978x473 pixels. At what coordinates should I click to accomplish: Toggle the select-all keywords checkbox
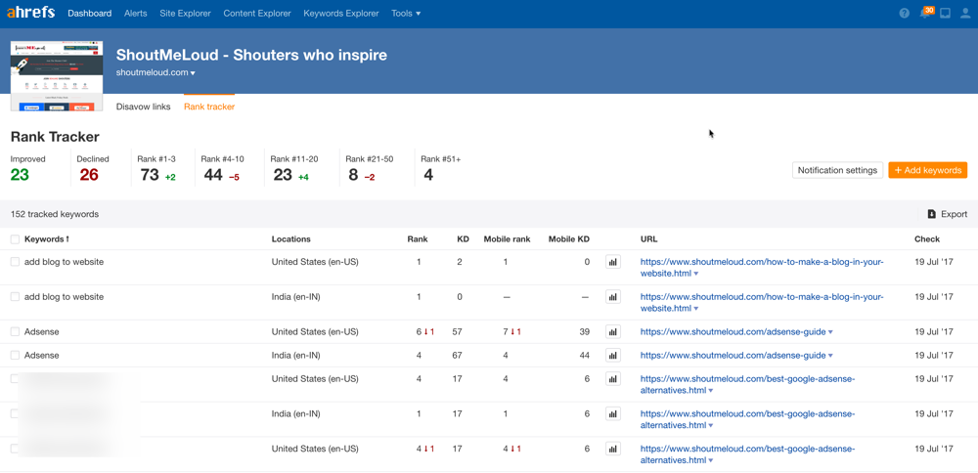[15, 238]
